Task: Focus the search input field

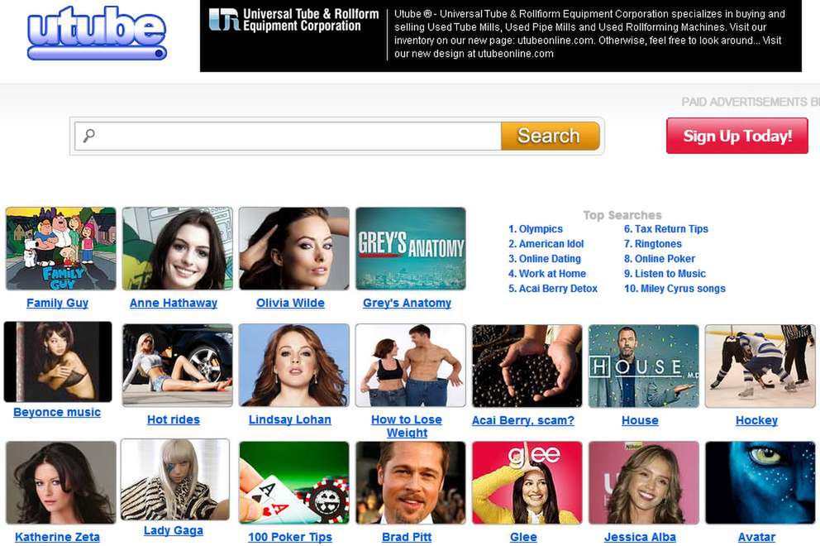Action: tap(288, 136)
